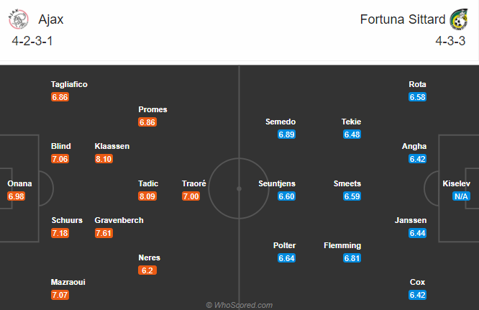
Task: Click Kiselev's N/A rating badge
Action: click(461, 196)
